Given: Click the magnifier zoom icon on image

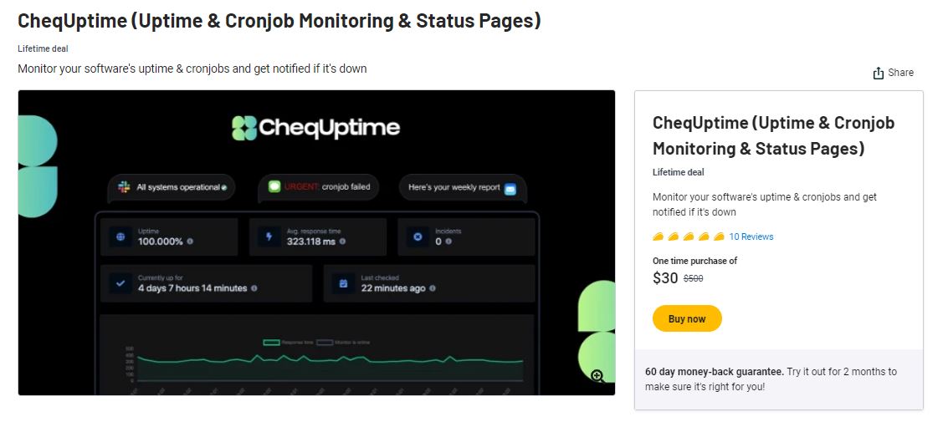Looking at the screenshot, I should pyautogui.click(x=597, y=376).
